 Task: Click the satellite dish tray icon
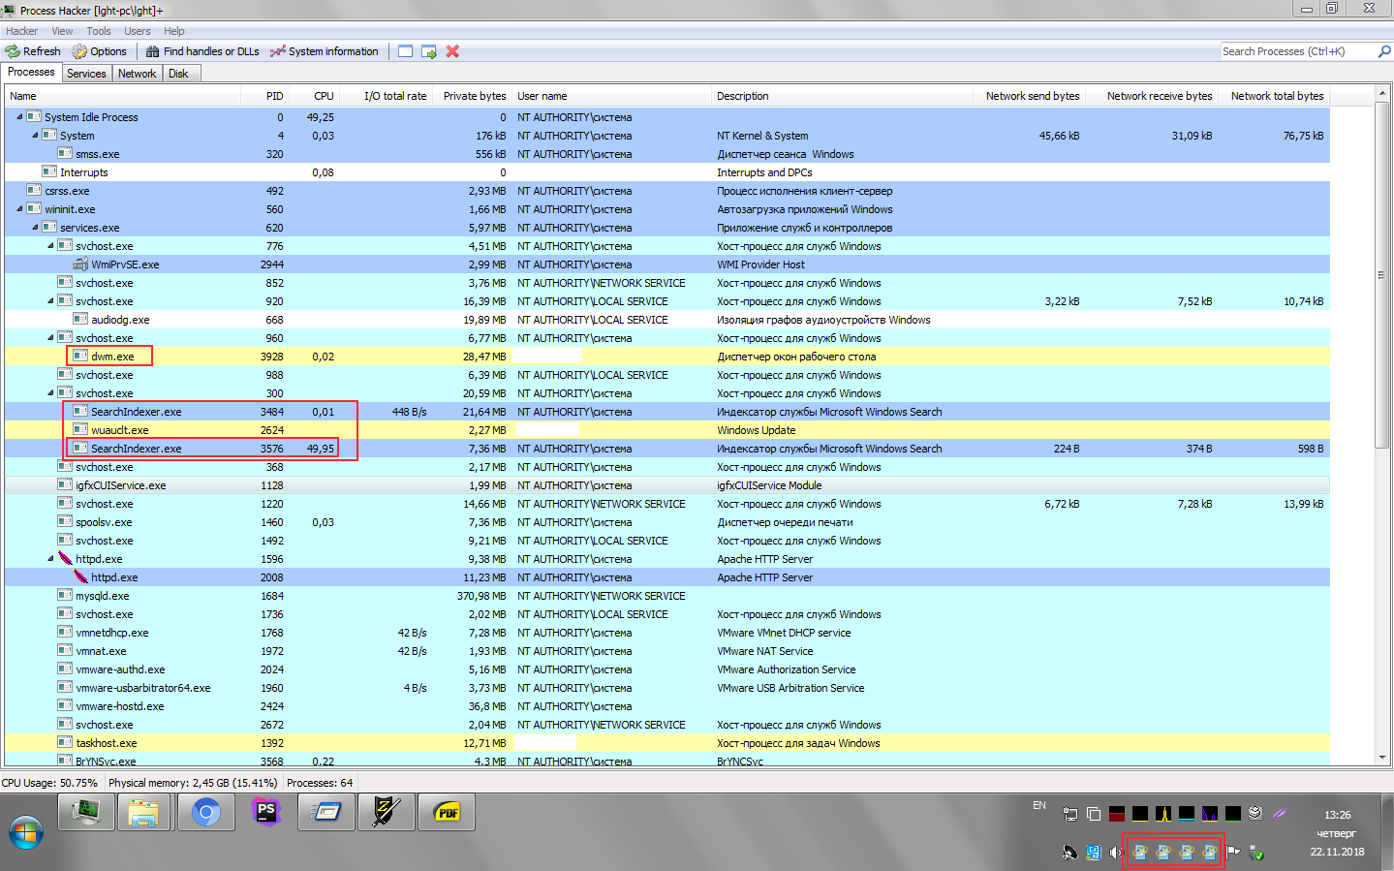(1069, 853)
